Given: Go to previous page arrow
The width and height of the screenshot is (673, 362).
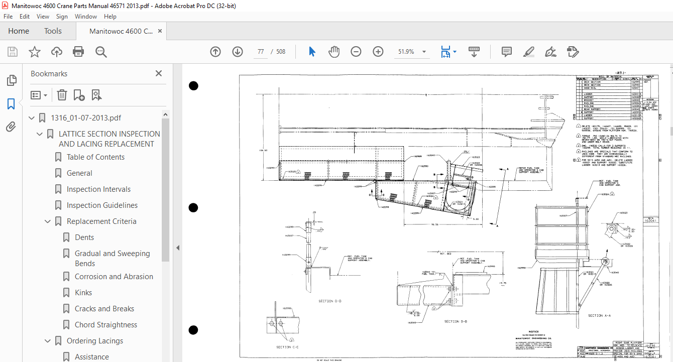Looking at the screenshot, I should pos(215,52).
